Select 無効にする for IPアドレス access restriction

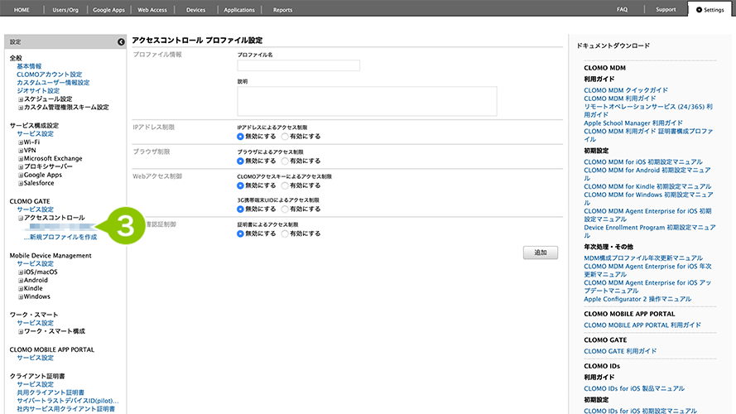tap(240, 137)
